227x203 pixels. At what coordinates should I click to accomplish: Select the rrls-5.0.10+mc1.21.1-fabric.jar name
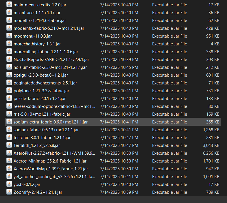[x=42, y=115]
